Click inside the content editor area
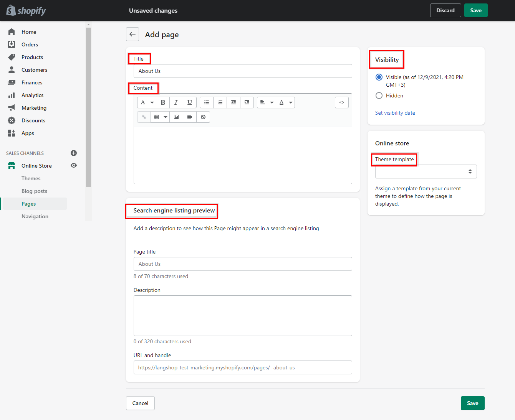Screen dimensions: 515x420 [x=243, y=155]
